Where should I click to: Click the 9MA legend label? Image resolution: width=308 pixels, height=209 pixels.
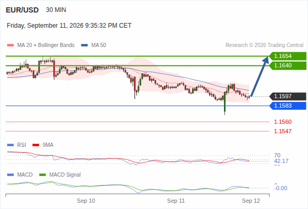(x=48, y=145)
